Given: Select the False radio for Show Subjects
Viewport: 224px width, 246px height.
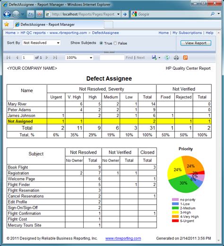Looking at the screenshot, I should click(x=115, y=43).
